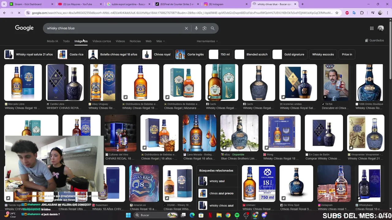Image resolution: width=392 pixels, height=220 pixels.
Task: Open a new browser tab
Action: (303, 4)
